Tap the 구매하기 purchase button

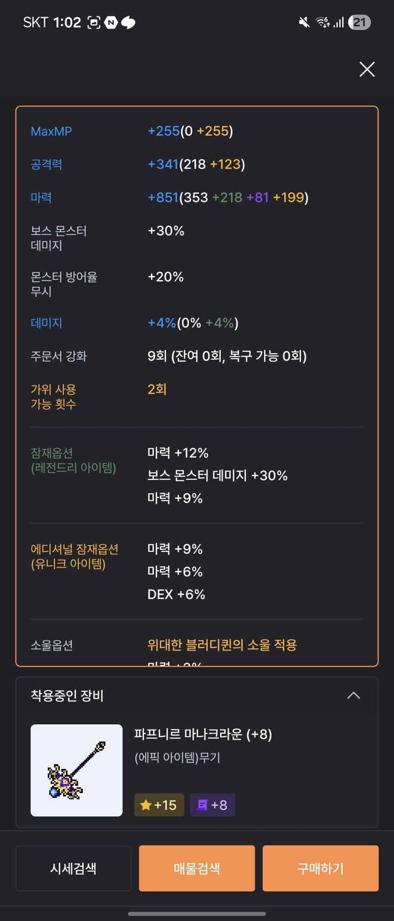tap(321, 868)
